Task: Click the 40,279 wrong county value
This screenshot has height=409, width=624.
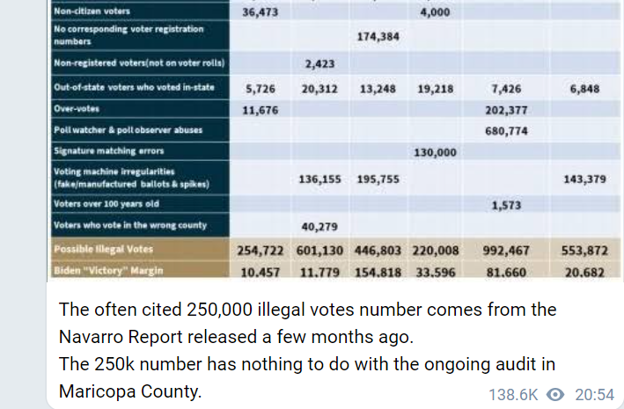Action: pos(319,227)
